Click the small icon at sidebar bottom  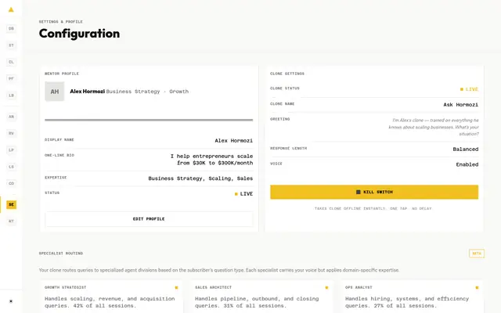coord(11,300)
